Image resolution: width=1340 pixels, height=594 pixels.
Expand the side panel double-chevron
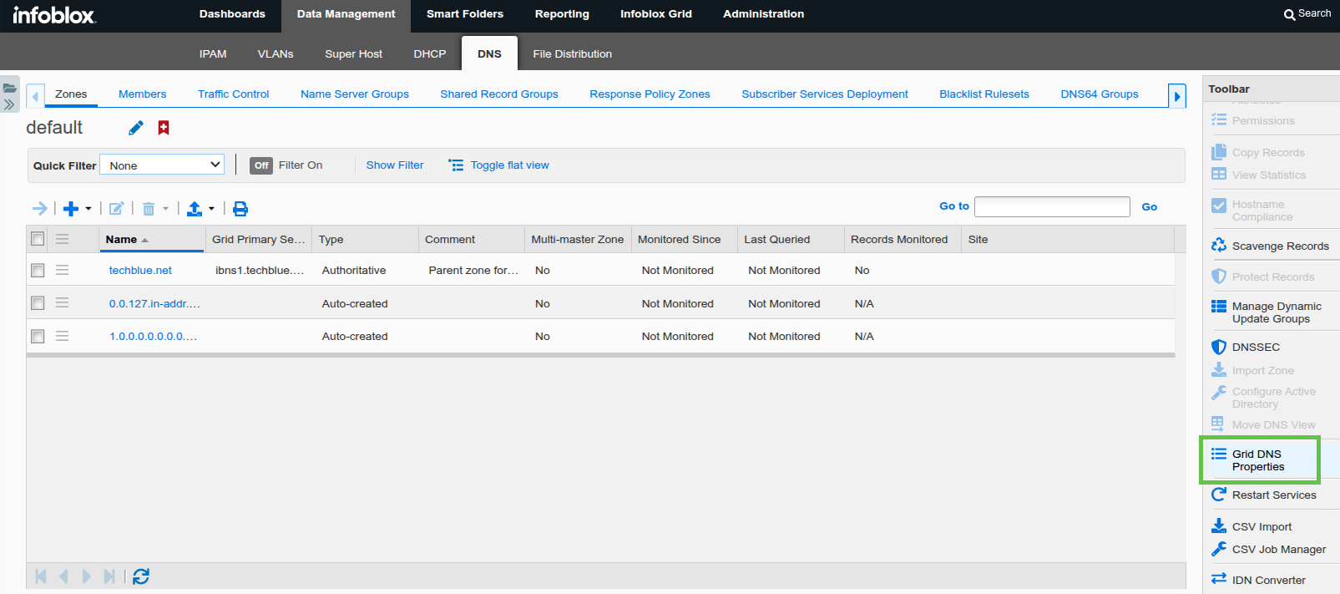click(x=9, y=104)
